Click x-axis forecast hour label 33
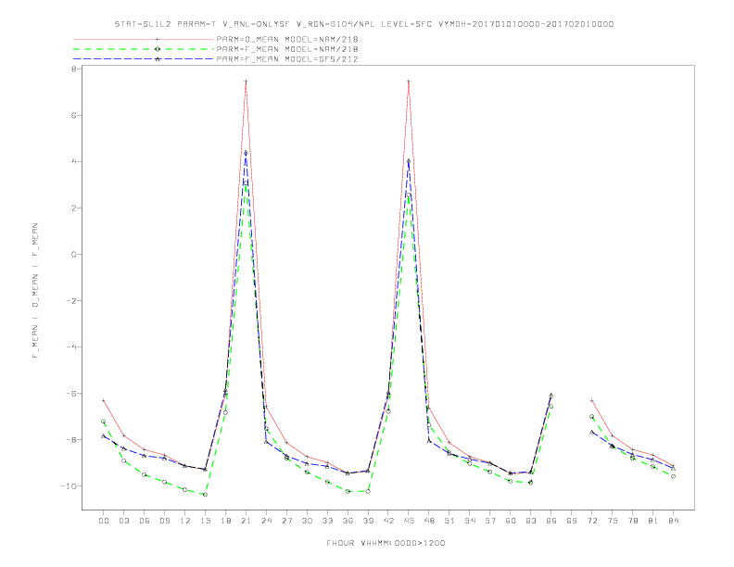734x567 pixels. click(327, 521)
